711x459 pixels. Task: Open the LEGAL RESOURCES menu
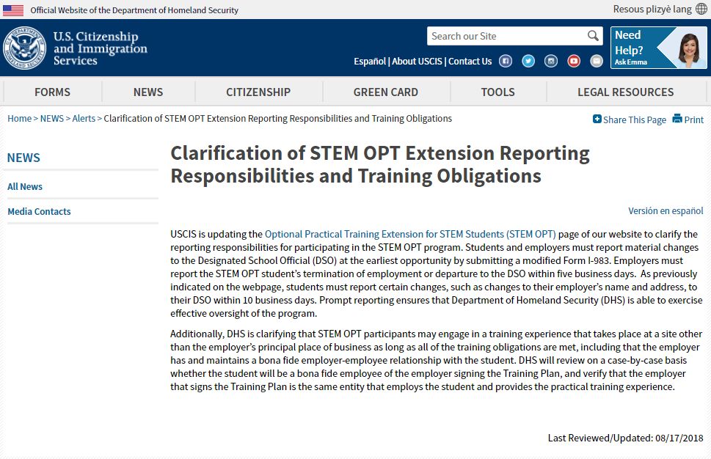pos(625,92)
